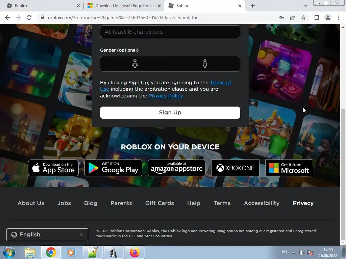Select the active Roblox tab
346x259 pixels.
click(x=204, y=6)
